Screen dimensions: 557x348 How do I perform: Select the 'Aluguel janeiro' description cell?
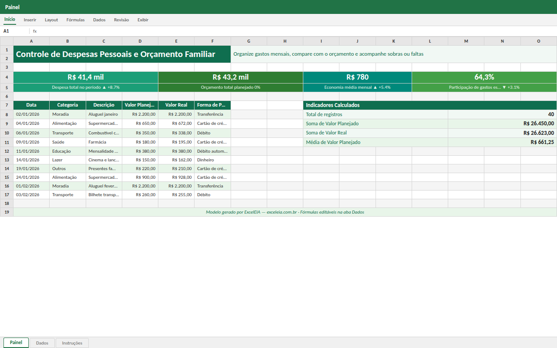(x=104, y=114)
